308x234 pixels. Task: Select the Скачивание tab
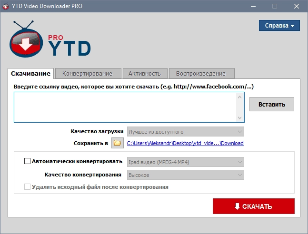pos(30,73)
